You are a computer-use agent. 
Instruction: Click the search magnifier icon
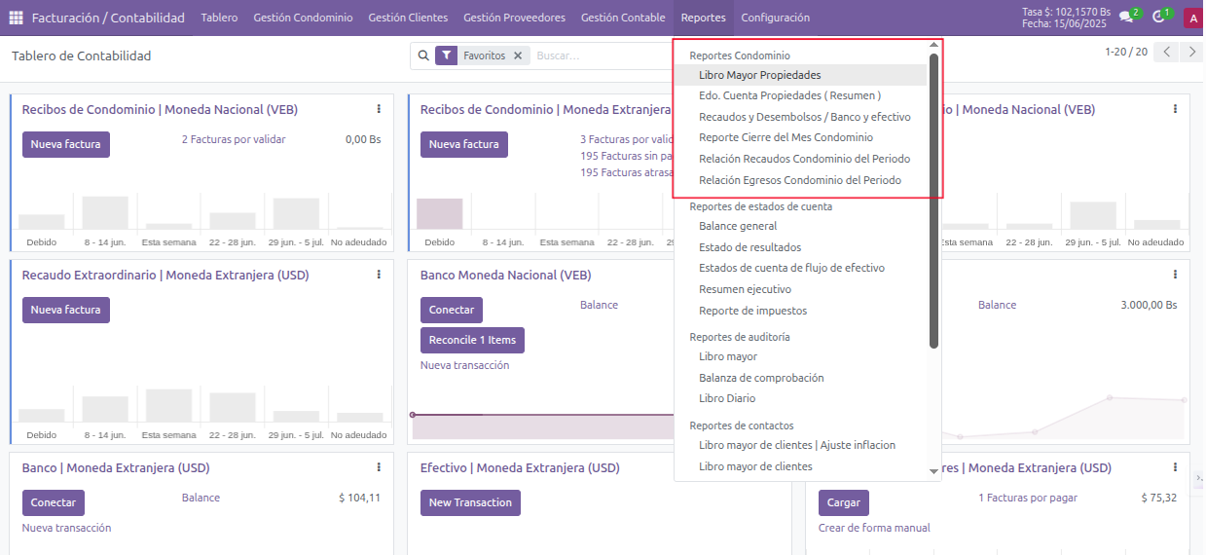click(x=423, y=56)
